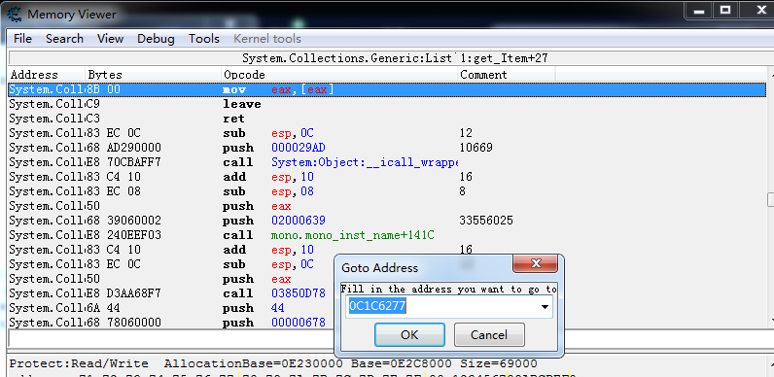The height and width of the screenshot is (377, 774).
Task: Select the 'leave' instruction row
Action: [x=388, y=104]
